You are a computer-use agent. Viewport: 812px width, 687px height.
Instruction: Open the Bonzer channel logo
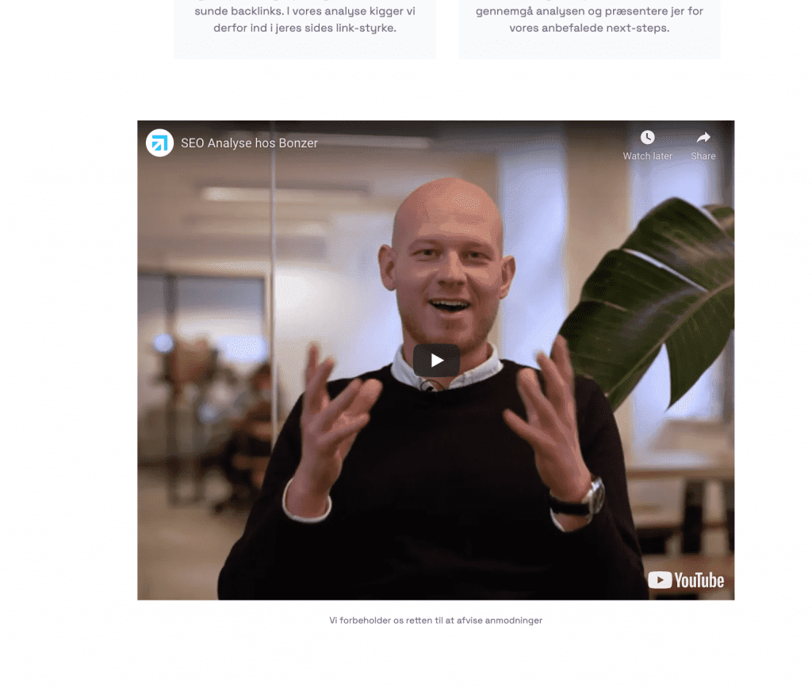coord(159,143)
